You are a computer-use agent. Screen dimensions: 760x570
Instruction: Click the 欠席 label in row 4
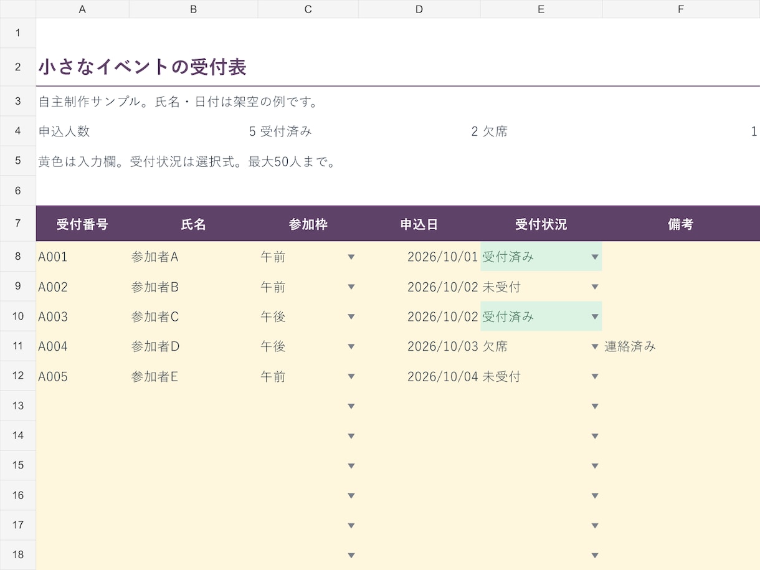coord(541,131)
